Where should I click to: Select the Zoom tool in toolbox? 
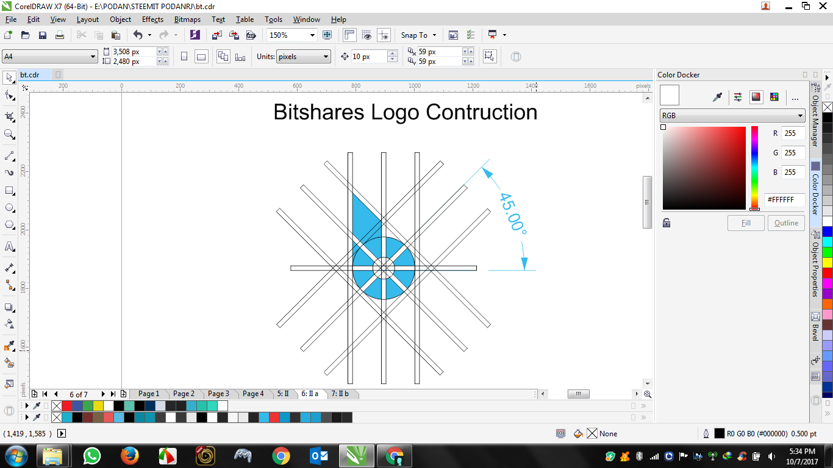9,134
